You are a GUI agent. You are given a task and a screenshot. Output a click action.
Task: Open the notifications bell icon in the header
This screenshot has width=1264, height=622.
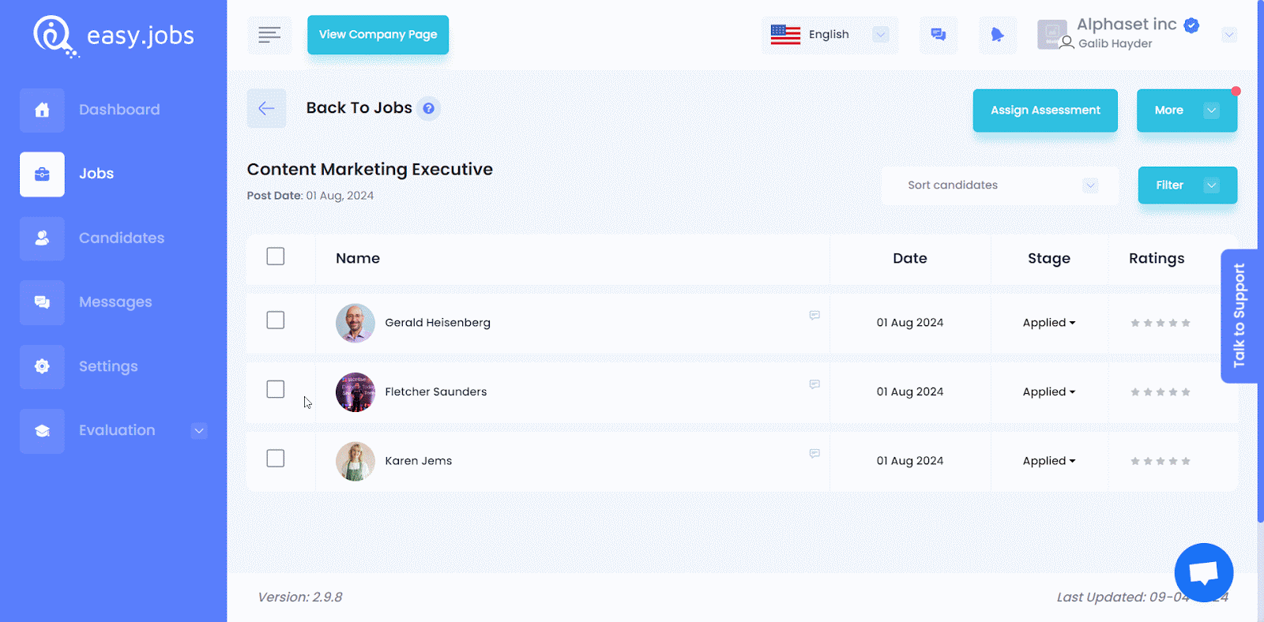[x=997, y=35]
